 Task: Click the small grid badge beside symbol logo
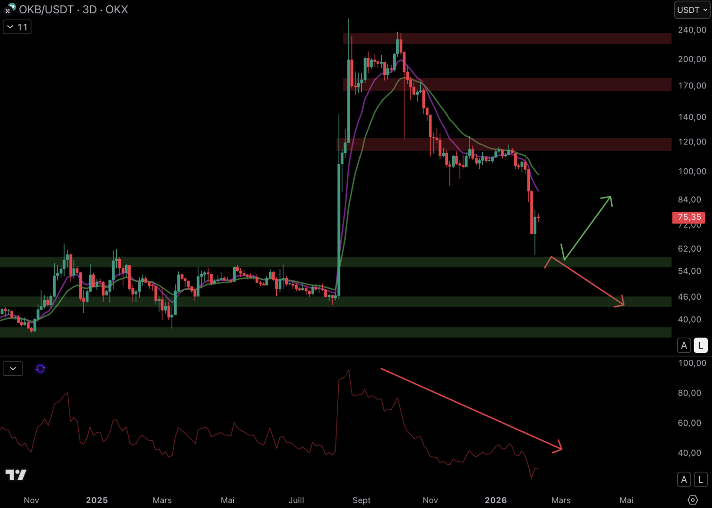point(7,11)
